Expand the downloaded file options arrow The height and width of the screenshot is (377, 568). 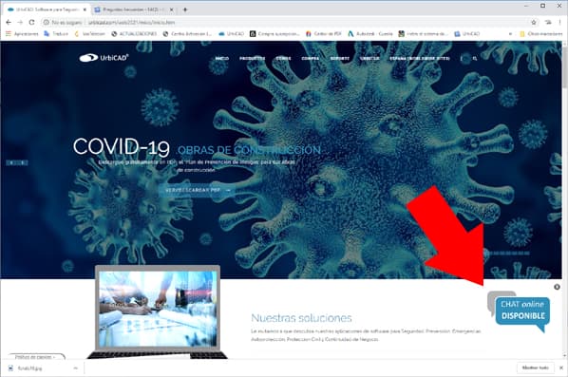pos(75,368)
